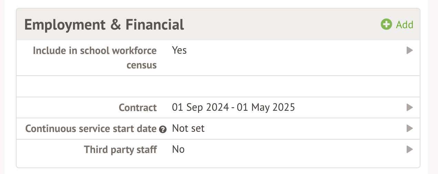Screen dimensions: 438x174
Task: Expand the Contract row arrow
Action: (409, 108)
